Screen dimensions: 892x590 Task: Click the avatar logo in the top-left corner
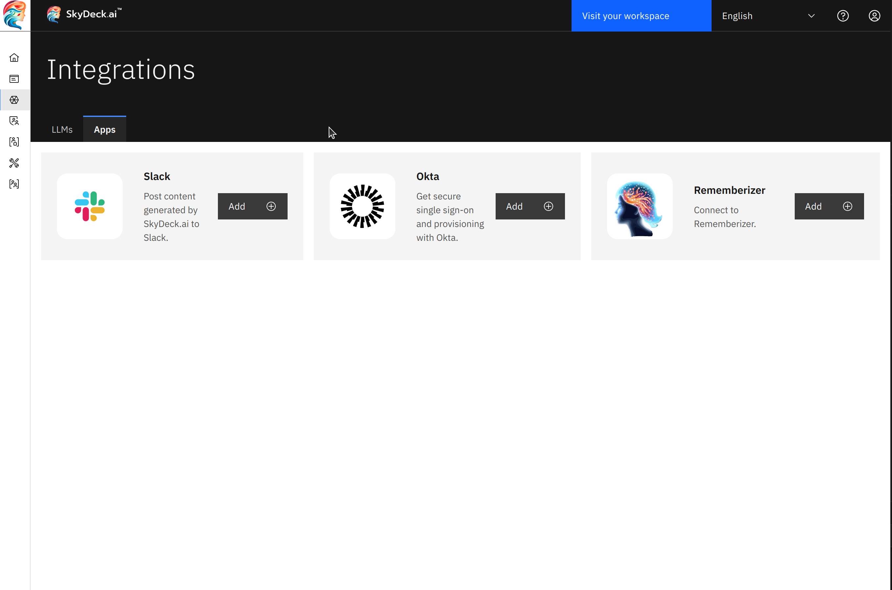coord(15,15)
